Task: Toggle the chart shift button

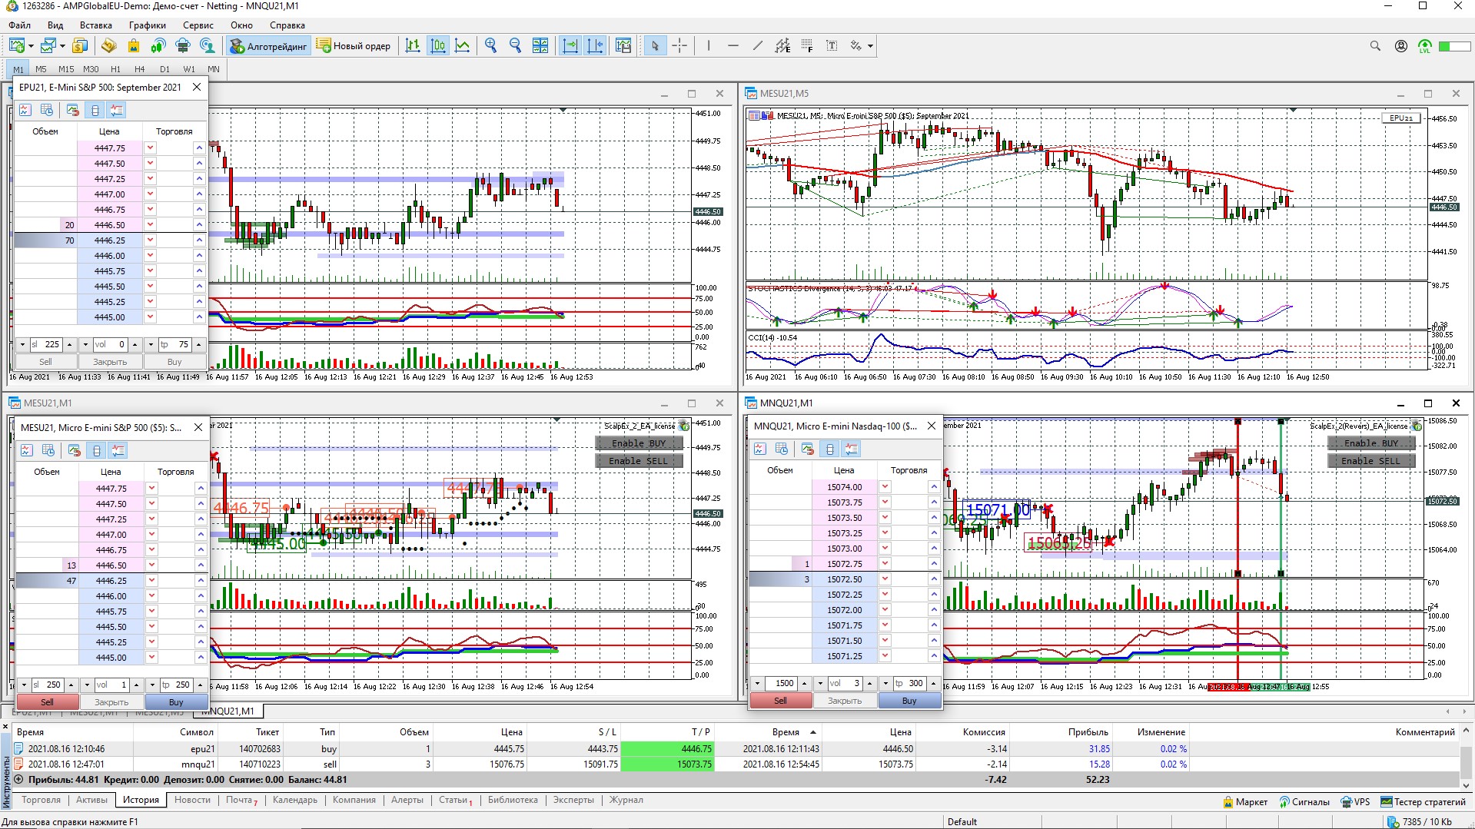Action: [x=595, y=46]
